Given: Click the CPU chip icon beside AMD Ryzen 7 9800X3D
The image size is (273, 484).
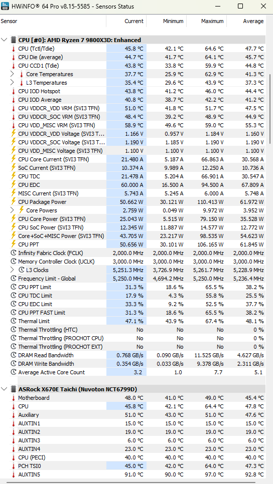Looking at the screenshot, I should [x=13, y=40].
